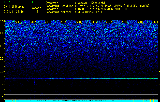Select the filename 1001312310.png
This screenshot has width=160, height=102.
point(13,7)
